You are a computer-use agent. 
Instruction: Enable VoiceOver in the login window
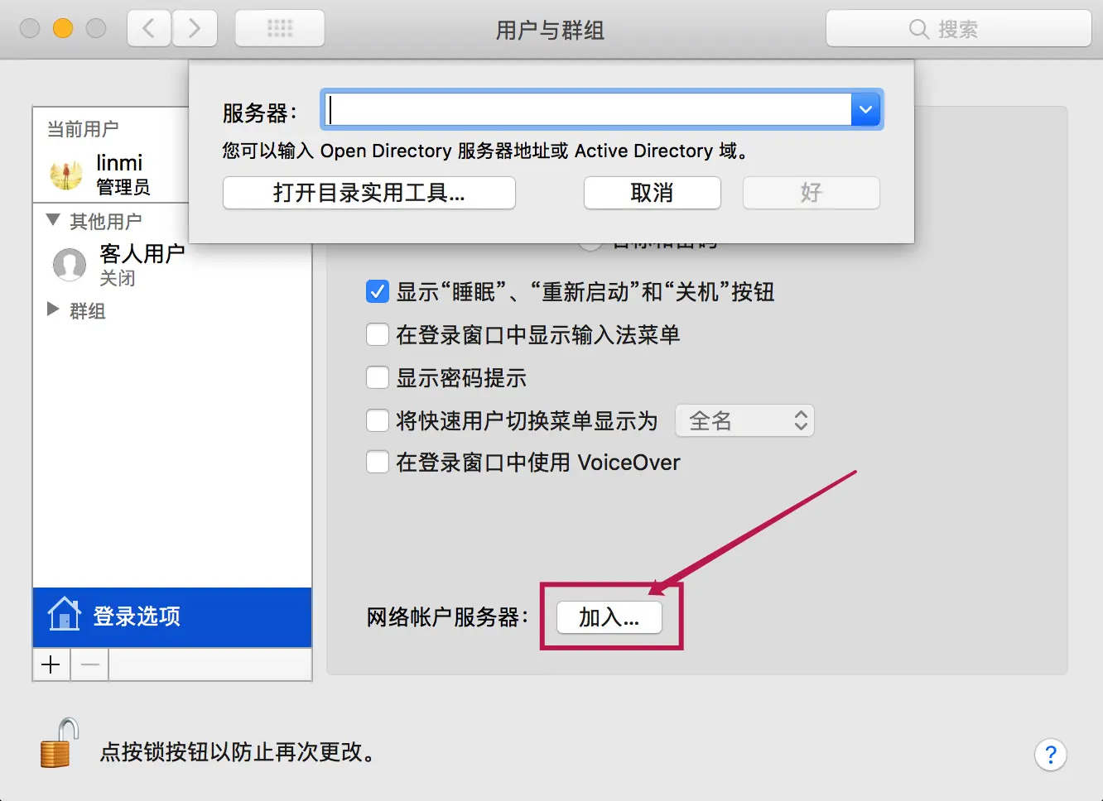pos(377,462)
